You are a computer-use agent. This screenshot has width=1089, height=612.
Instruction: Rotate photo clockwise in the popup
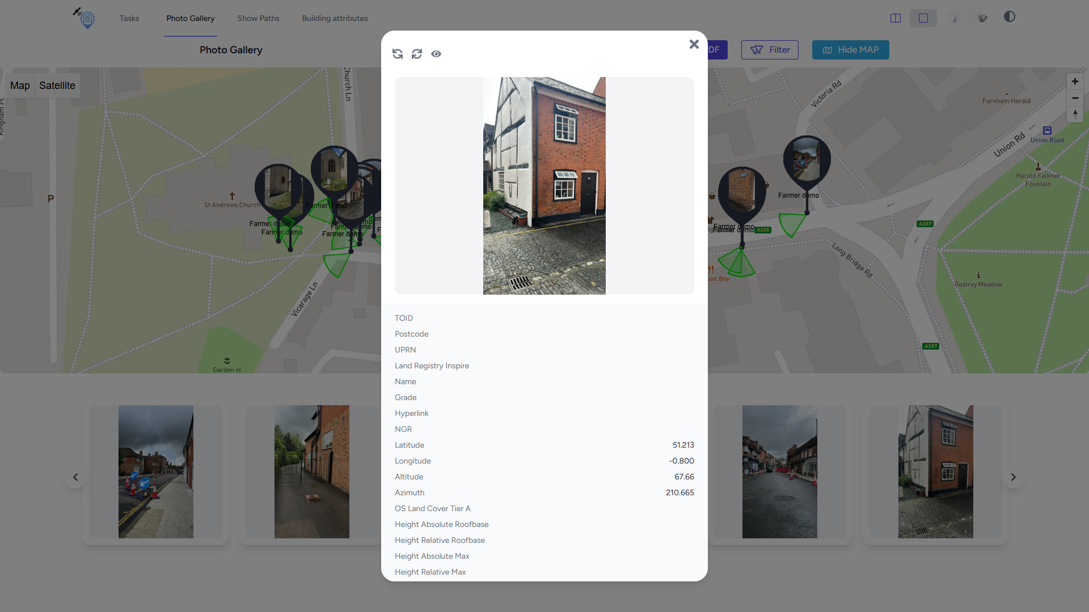[x=417, y=54]
